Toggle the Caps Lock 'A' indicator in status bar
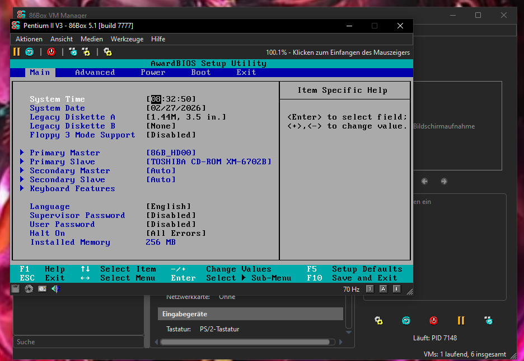524x361 pixels. coord(383,289)
